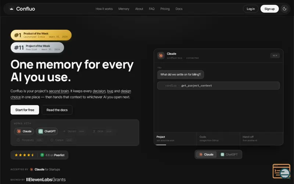Image resolution: width=294 pixels, height=184 pixels.
Task: Open the Memory nav link
Action: point(124,9)
